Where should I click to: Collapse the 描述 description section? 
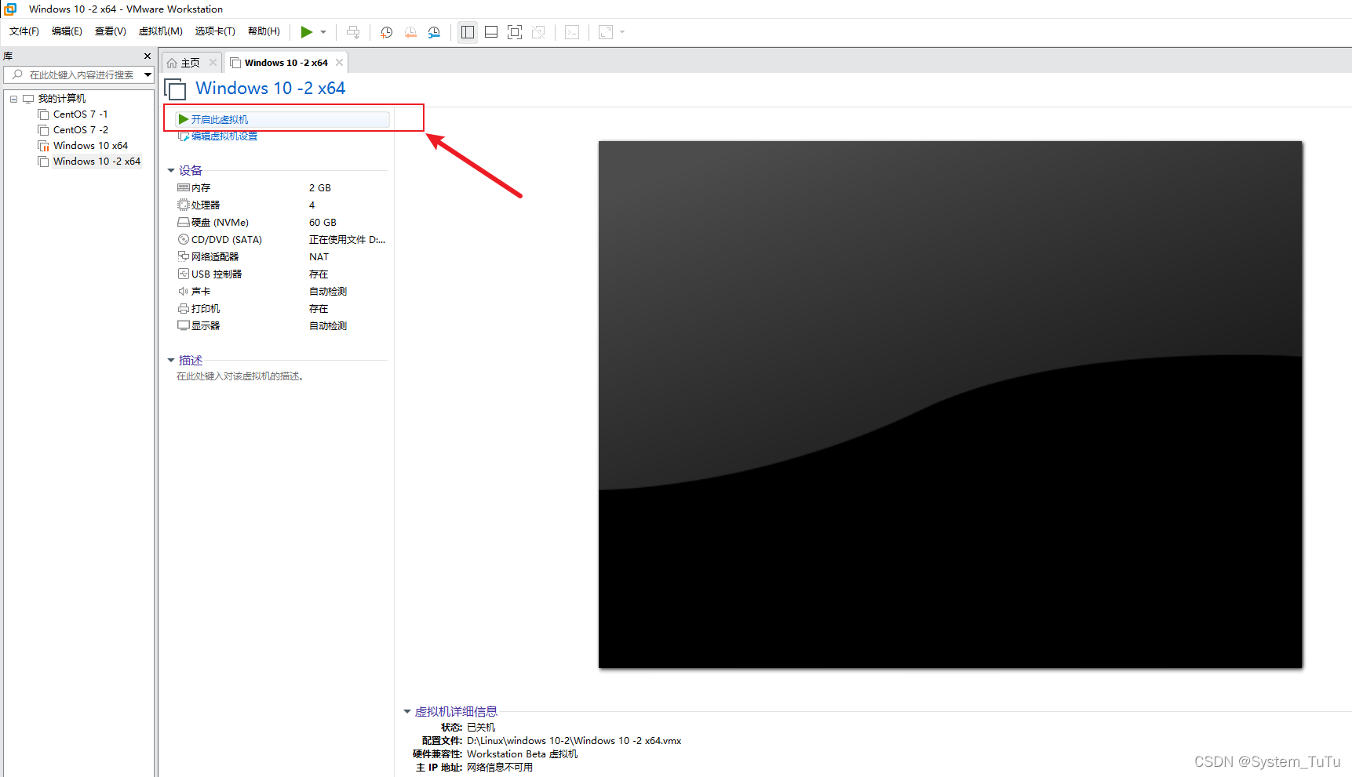[x=171, y=360]
